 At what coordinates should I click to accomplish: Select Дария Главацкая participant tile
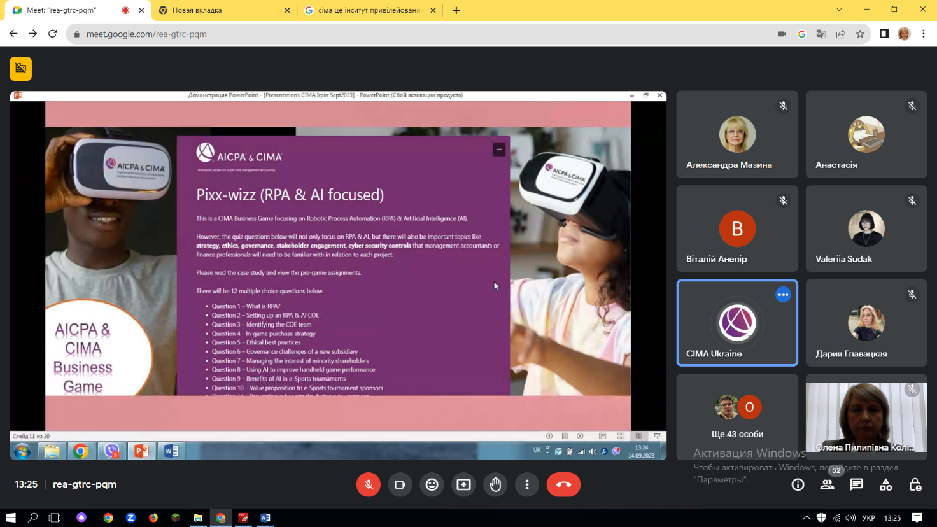tap(866, 323)
